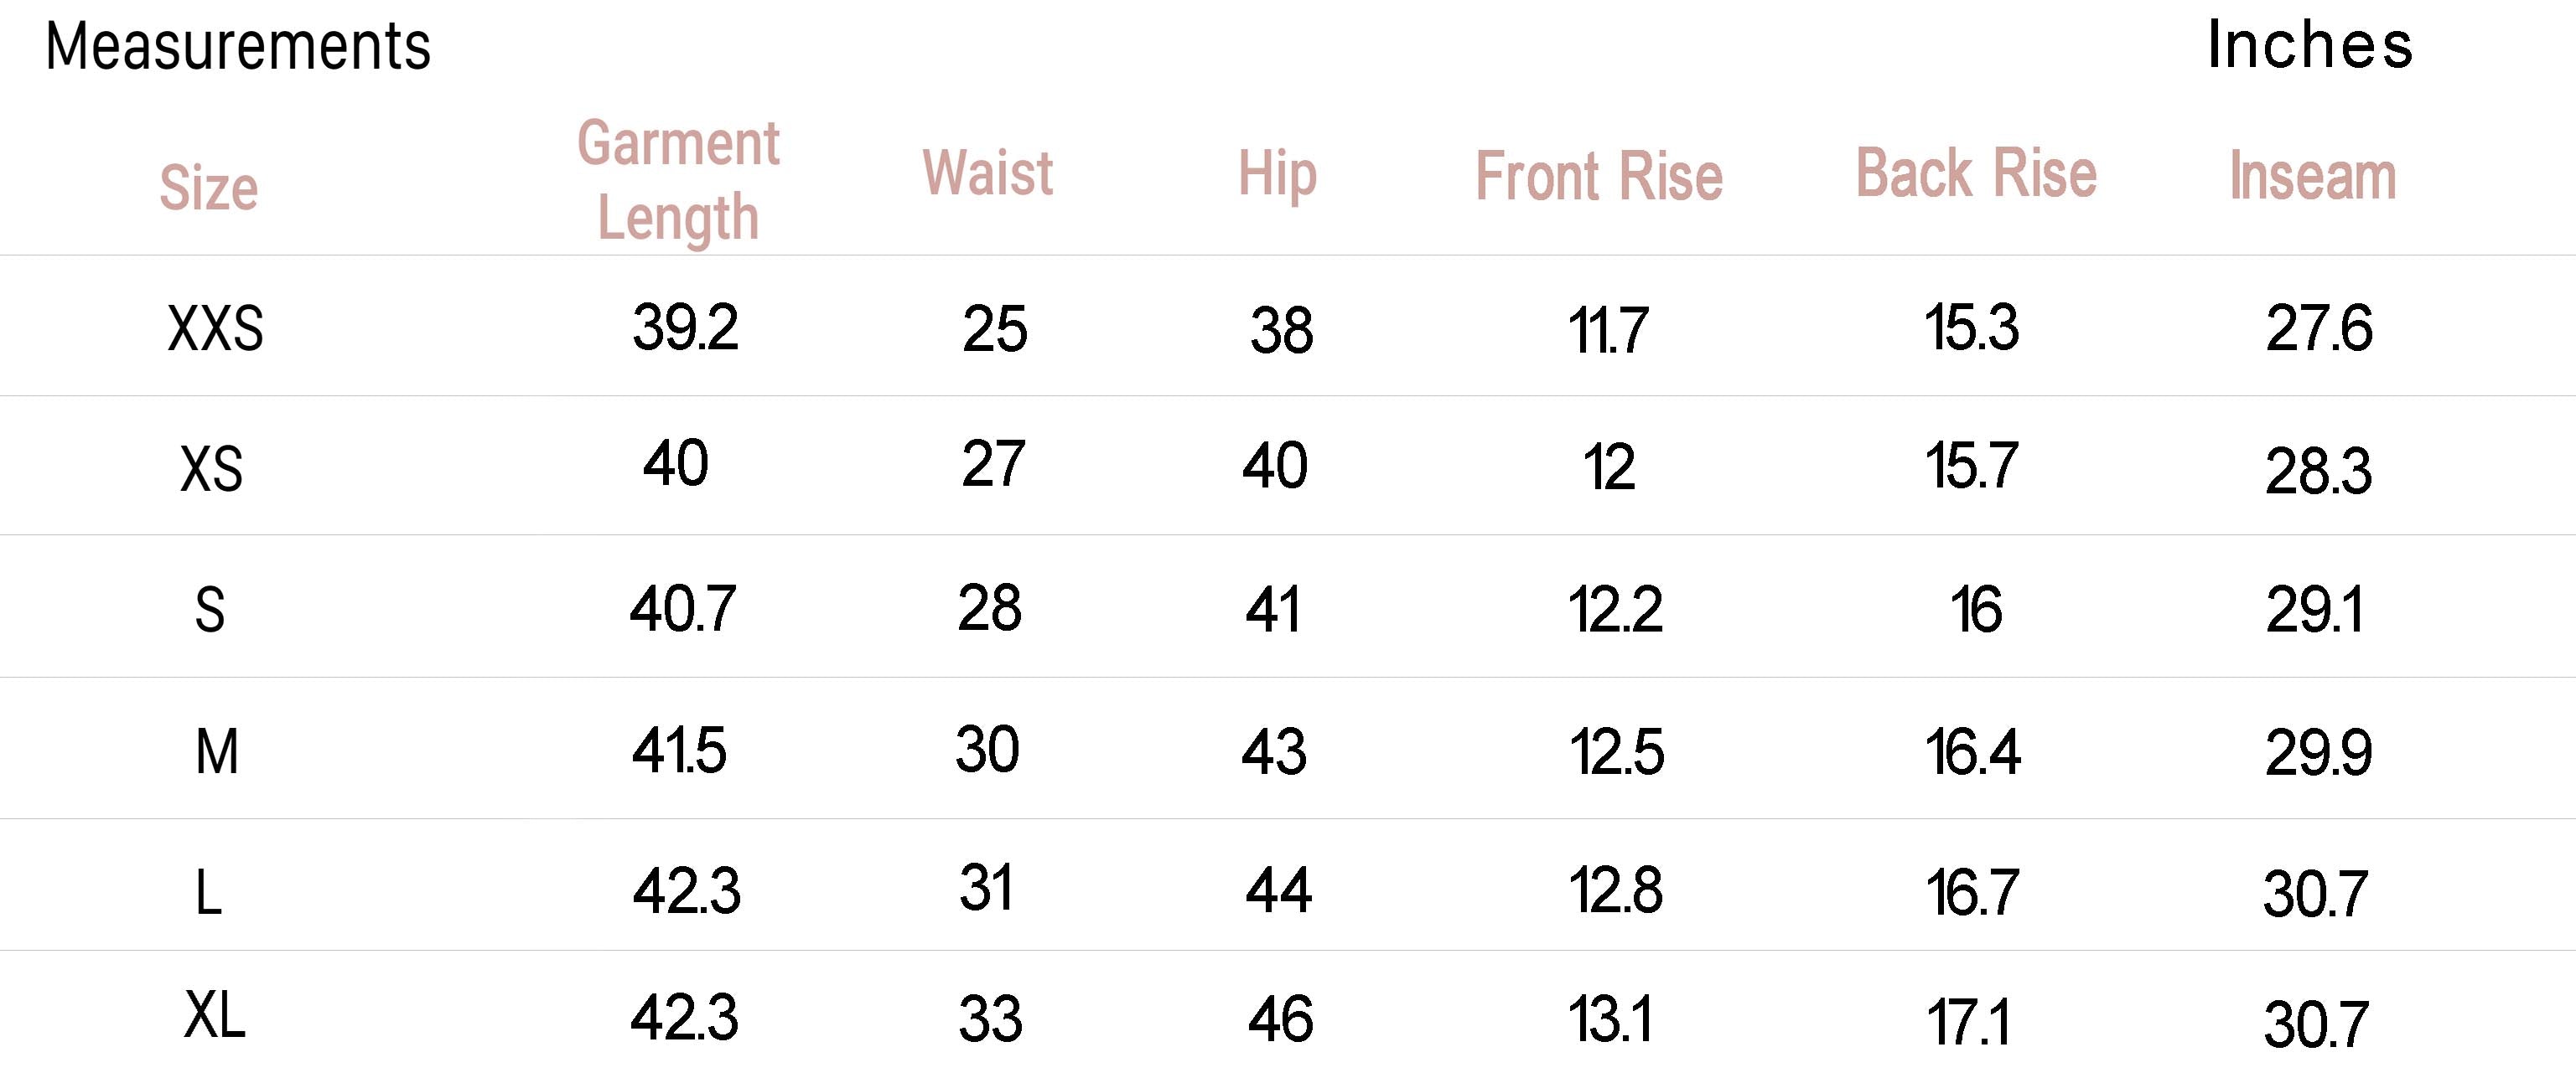The width and height of the screenshot is (2576, 1078).
Task: Click the Size column header
Action: click(209, 188)
